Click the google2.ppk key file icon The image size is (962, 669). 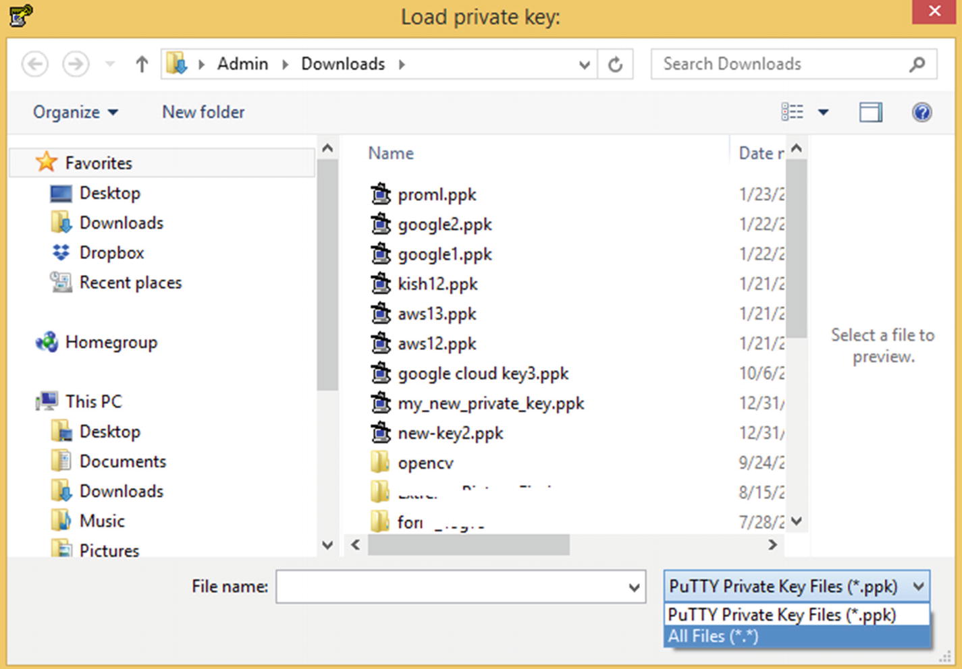[x=381, y=224]
